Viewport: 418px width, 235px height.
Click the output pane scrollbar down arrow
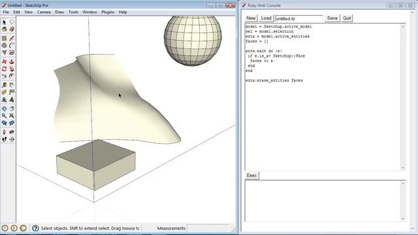click(403, 219)
